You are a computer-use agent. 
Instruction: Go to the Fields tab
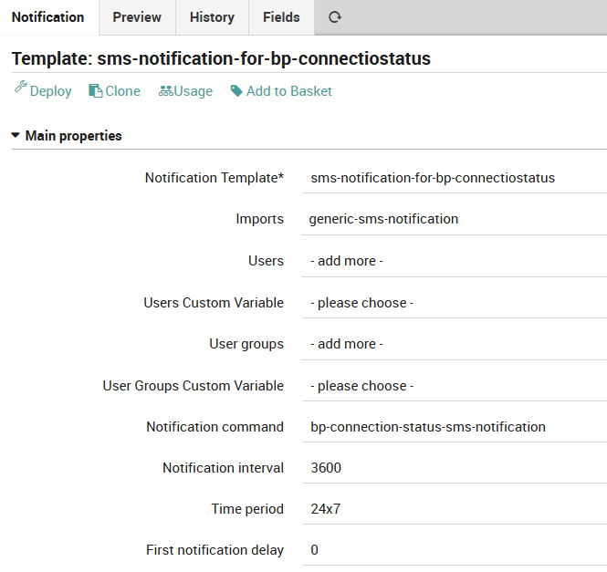281,17
